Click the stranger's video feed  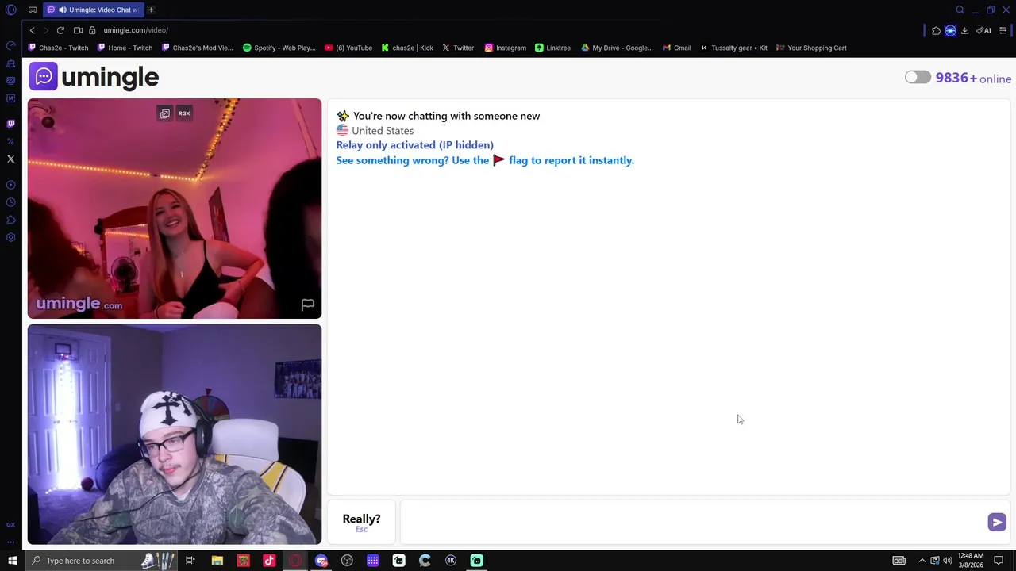click(x=175, y=209)
